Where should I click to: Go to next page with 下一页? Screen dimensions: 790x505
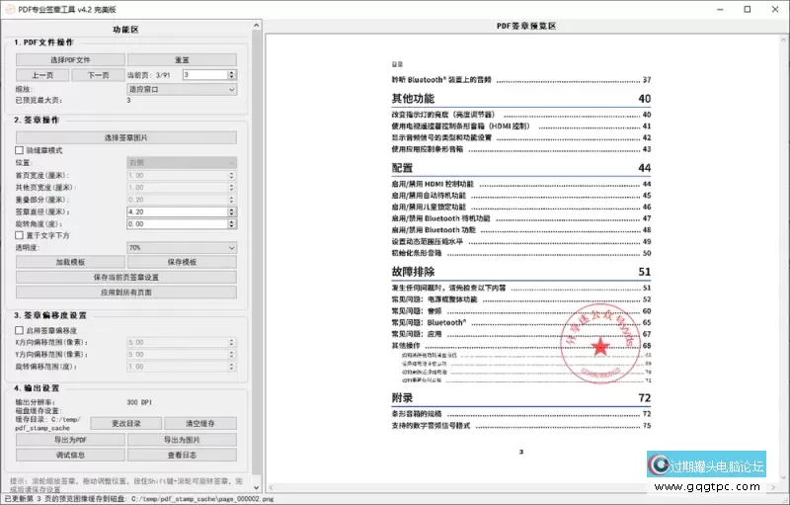[98, 75]
